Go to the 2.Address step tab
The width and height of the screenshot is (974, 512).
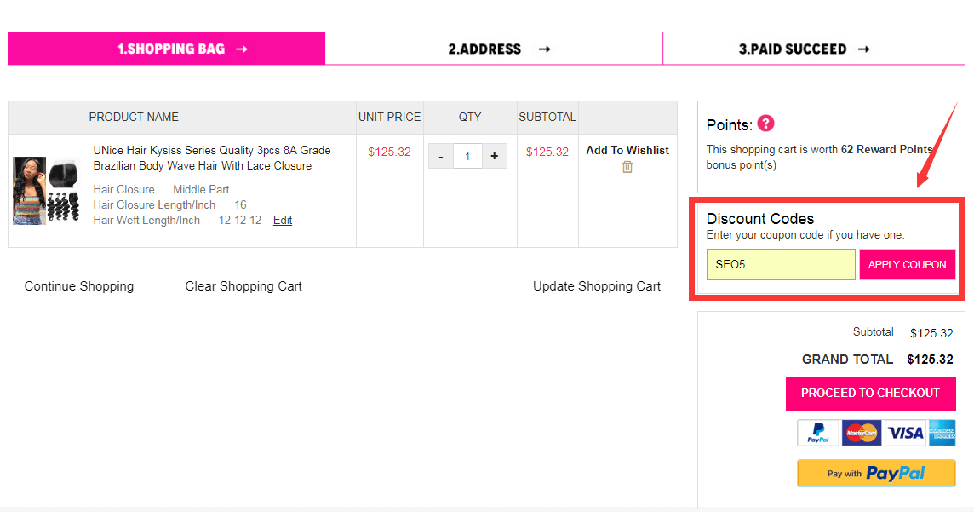(x=494, y=49)
